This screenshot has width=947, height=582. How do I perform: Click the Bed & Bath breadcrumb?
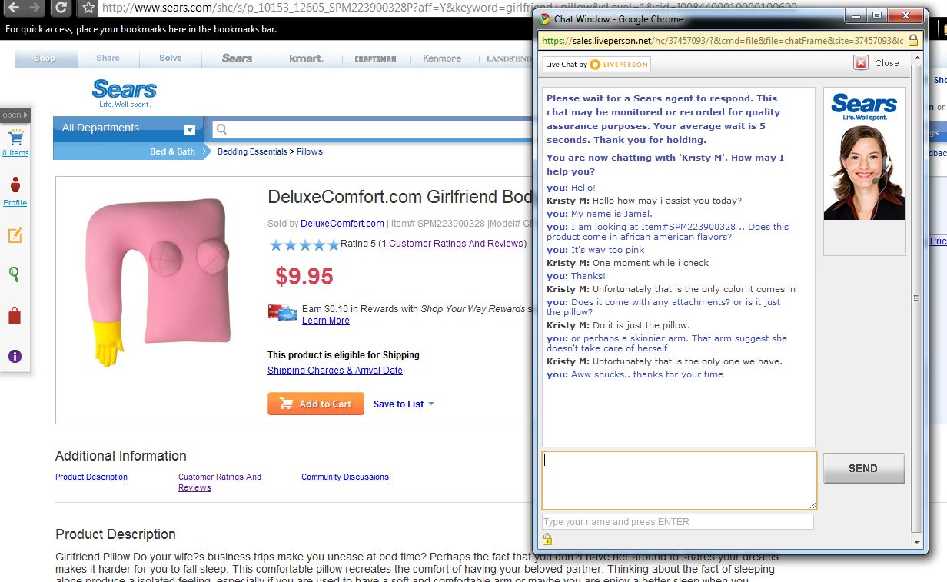click(x=172, y=151)
